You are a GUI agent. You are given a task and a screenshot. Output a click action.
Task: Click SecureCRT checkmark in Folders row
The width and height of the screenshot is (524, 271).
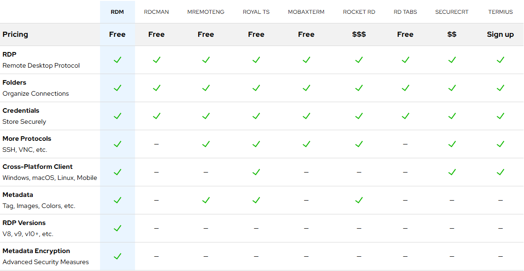coord(452,88)
